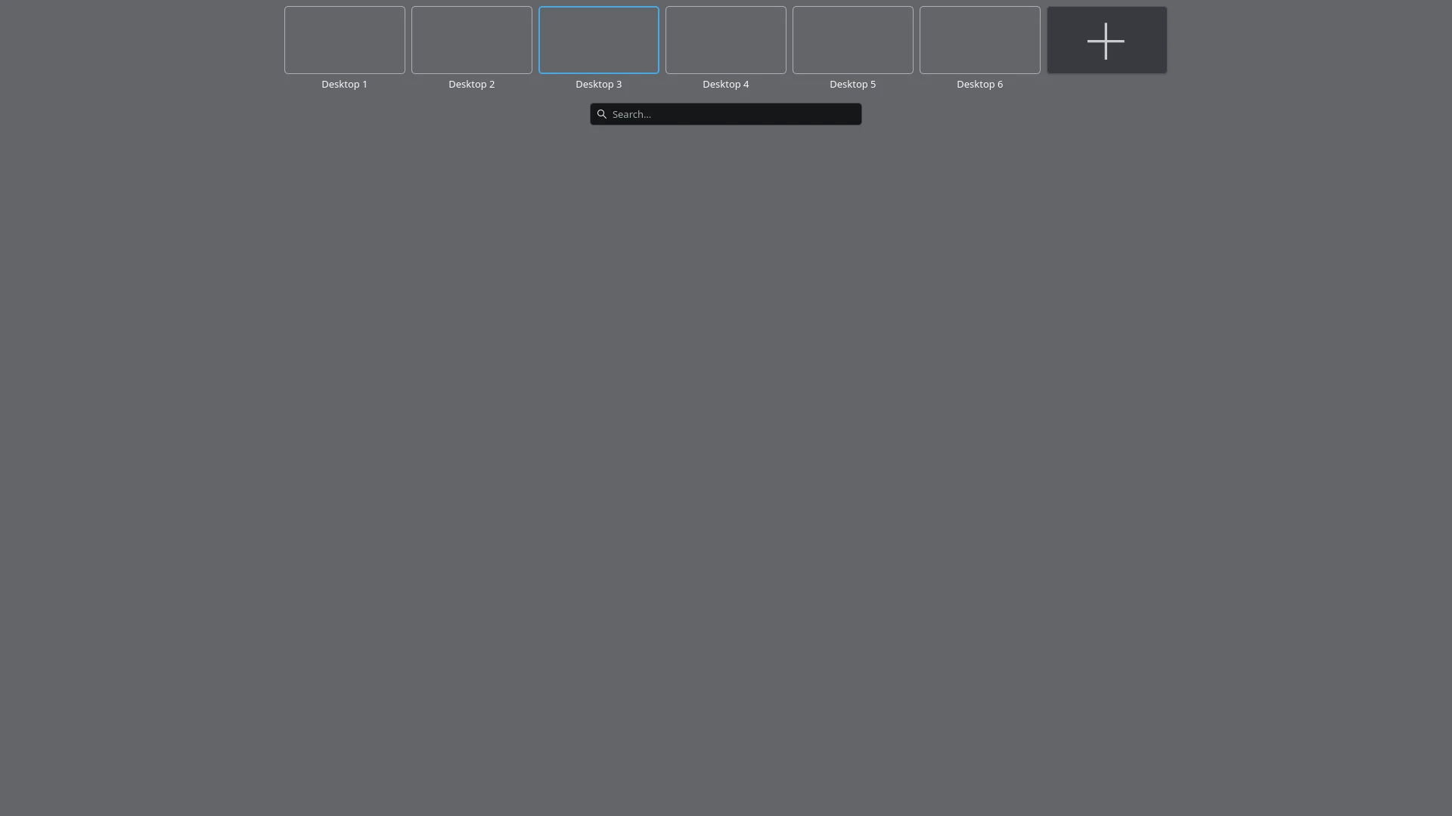Switch to Desktop 4 preview
The width and height of the screenshot is (1452, 816).
[x=725, y=40]
